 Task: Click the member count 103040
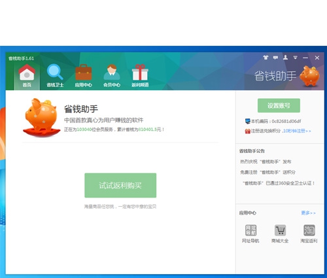coord(84,130)
